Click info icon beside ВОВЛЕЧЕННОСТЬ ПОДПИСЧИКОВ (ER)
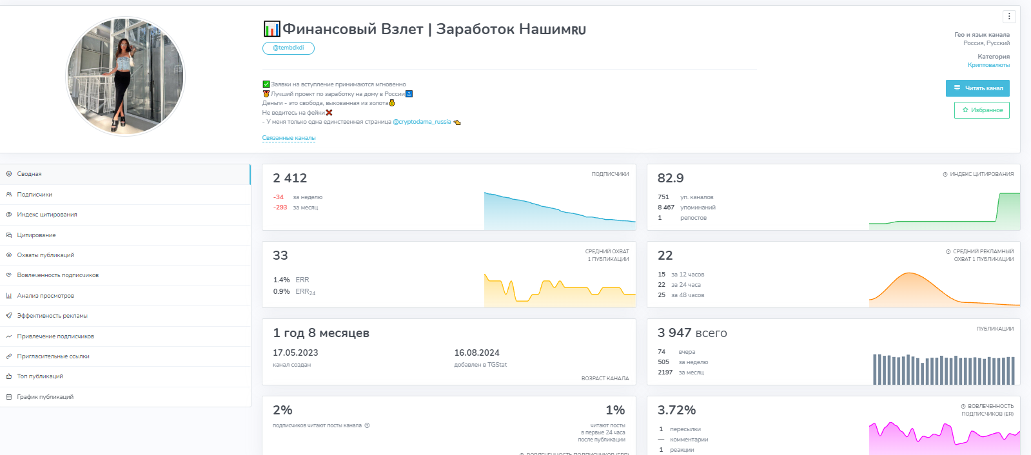 [963, 406]
